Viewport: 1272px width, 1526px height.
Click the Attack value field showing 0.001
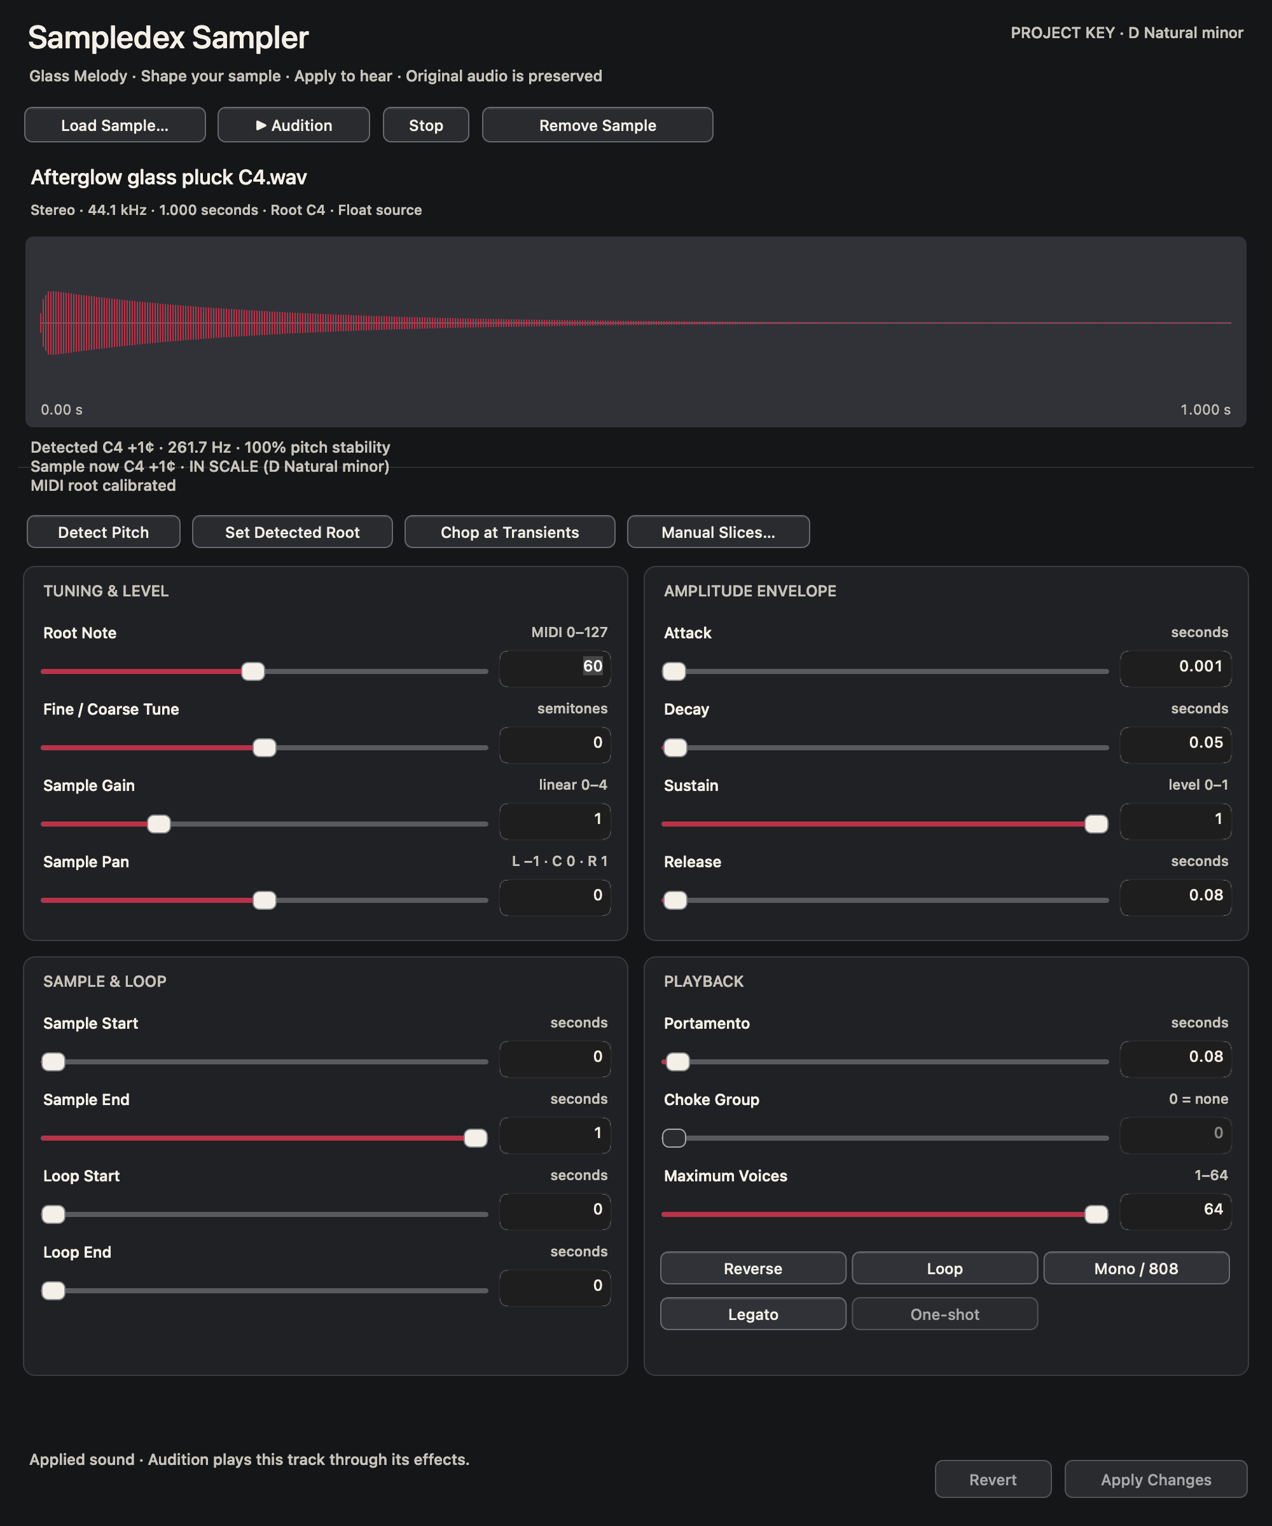coord(1175,668)
